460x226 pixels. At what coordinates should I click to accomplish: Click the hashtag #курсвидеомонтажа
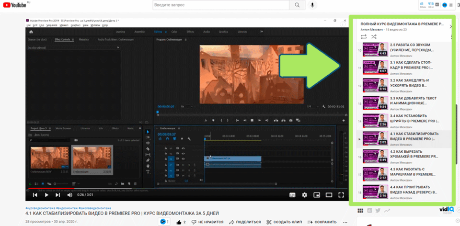coord(40,208)
